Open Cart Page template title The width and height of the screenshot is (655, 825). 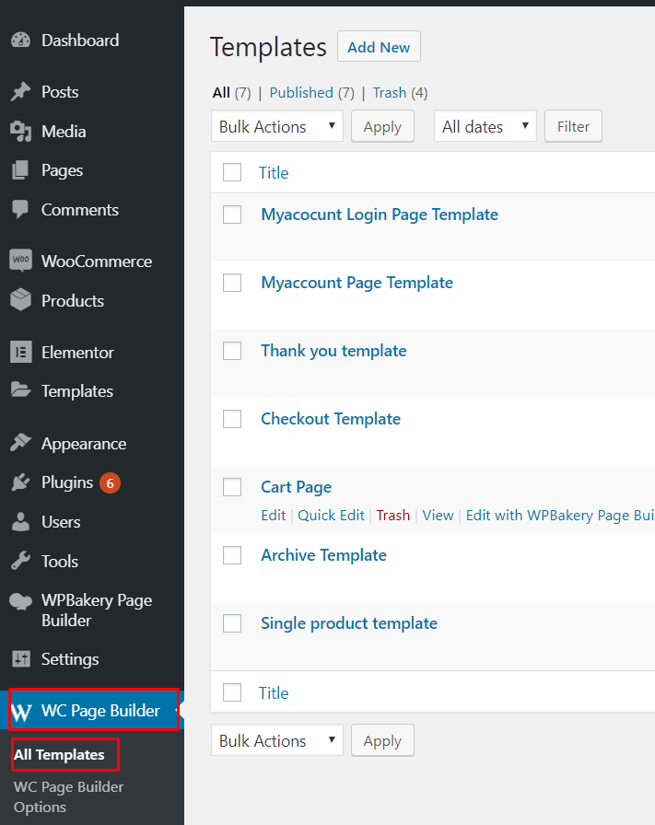[x=297, y=487]
